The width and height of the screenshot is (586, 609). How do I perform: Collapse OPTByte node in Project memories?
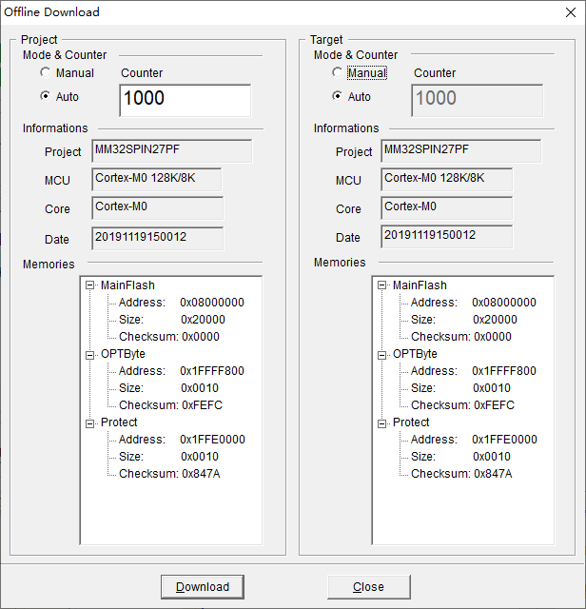click(x=89, y=355)
